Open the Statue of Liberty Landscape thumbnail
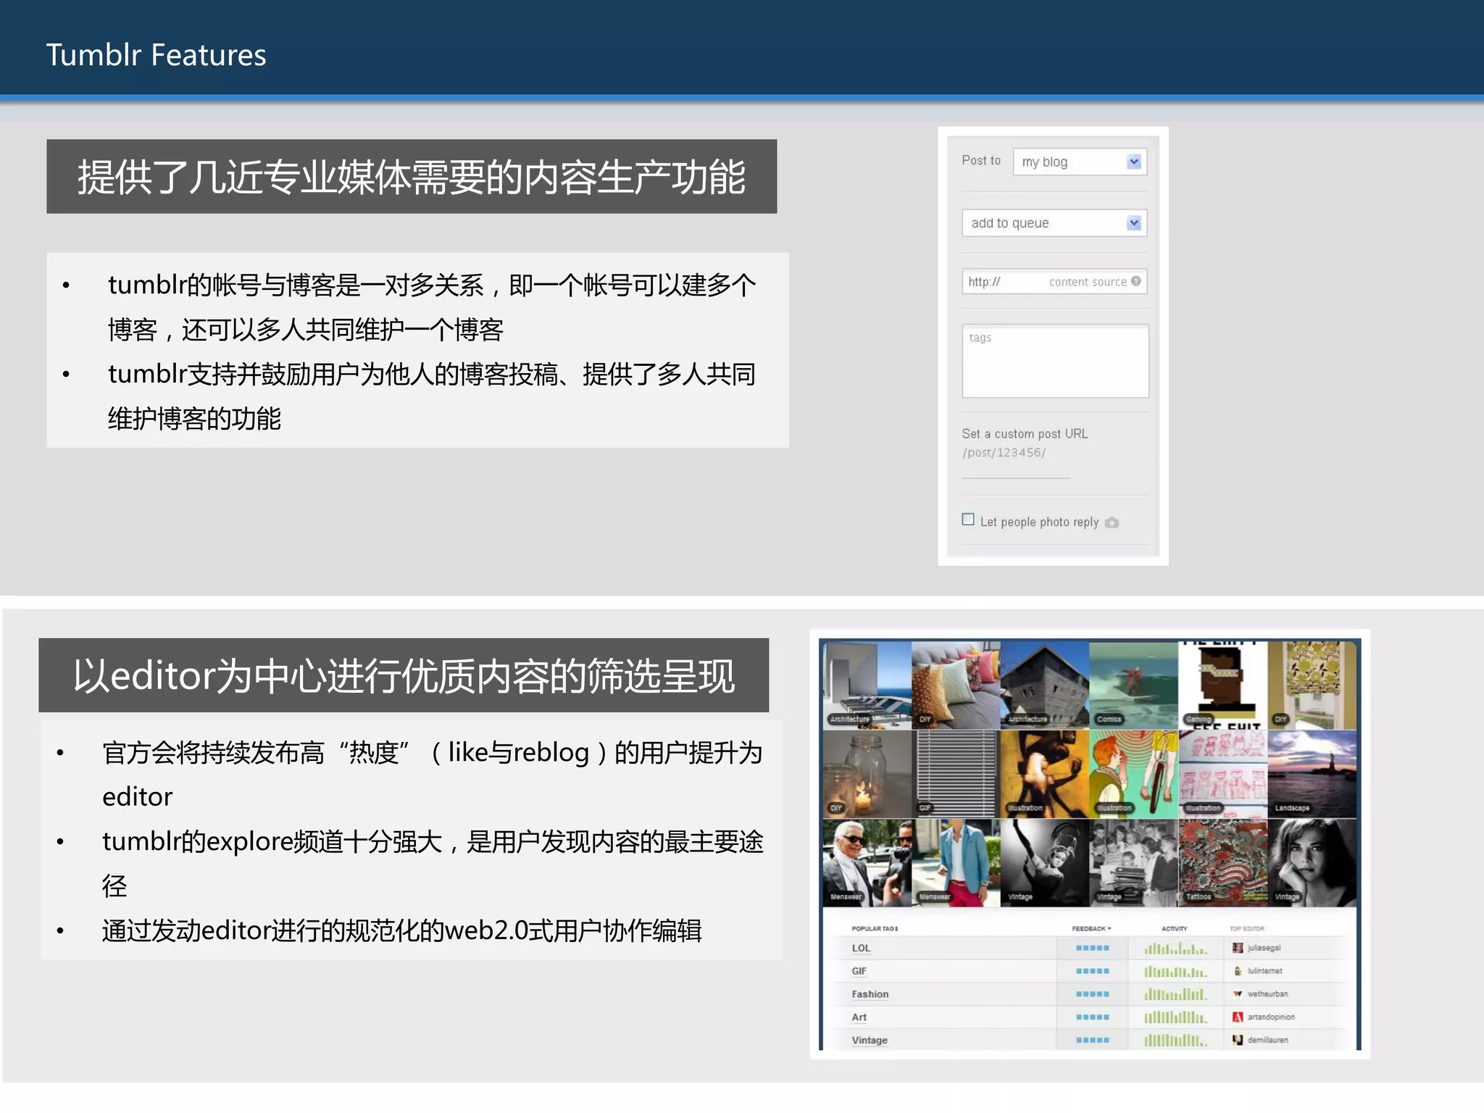 click(x=1312, y=774)
